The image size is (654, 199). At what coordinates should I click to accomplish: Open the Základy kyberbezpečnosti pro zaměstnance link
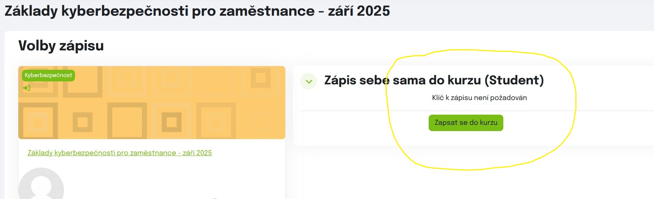pyautogui.click(x=120, y=153)
